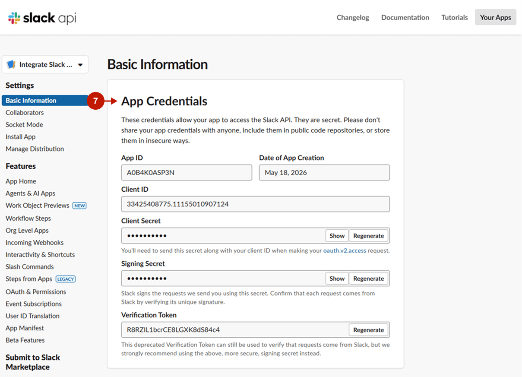Go to Documentation
The height and width of the screenshot is (377, 522).
(x=405, y=17)
